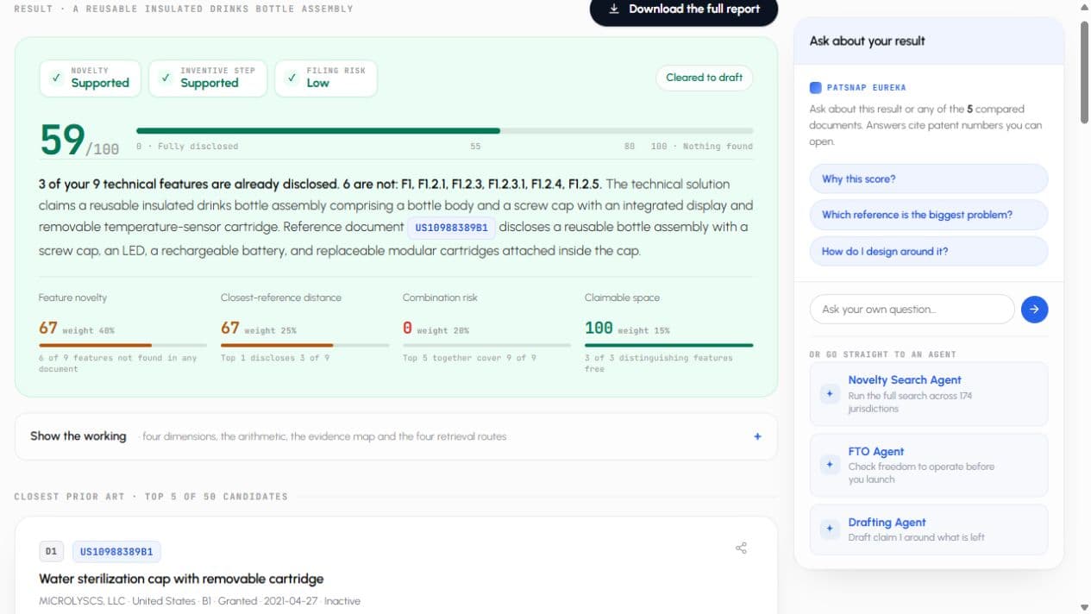The height and width of the screenshot is (614, 1091).
Task: Open Water sterilization cap with removable cartridge
Action: 181,579
